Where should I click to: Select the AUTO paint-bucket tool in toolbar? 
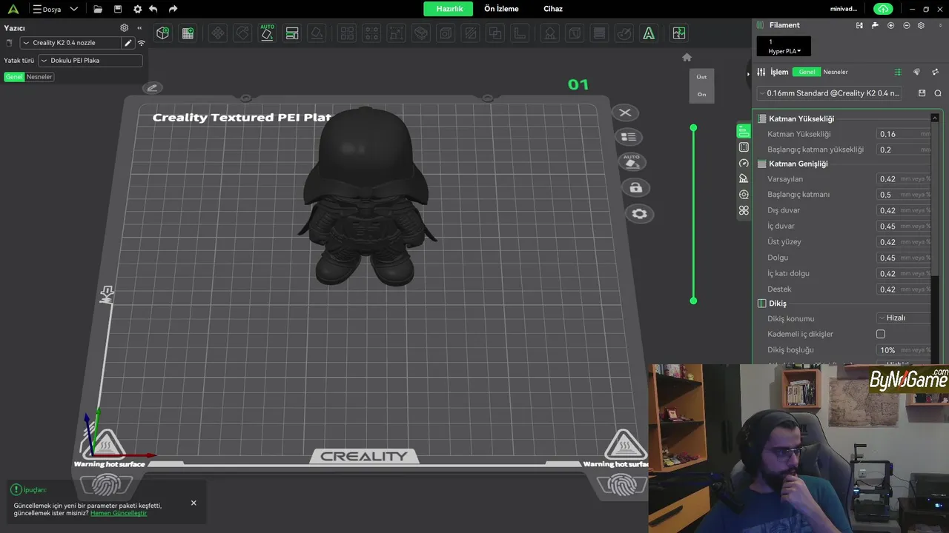267,33
